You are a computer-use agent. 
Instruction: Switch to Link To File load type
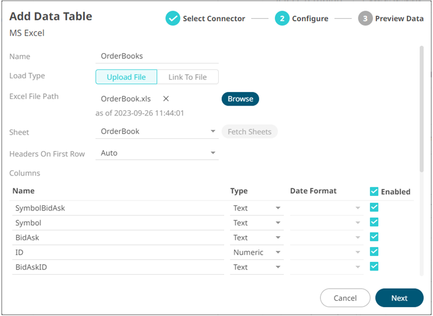[x=187, y=77]
